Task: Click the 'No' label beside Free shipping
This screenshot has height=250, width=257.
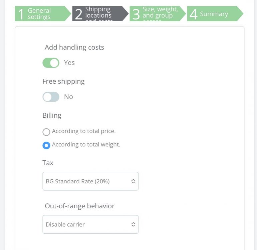Action: coord(68,97)
